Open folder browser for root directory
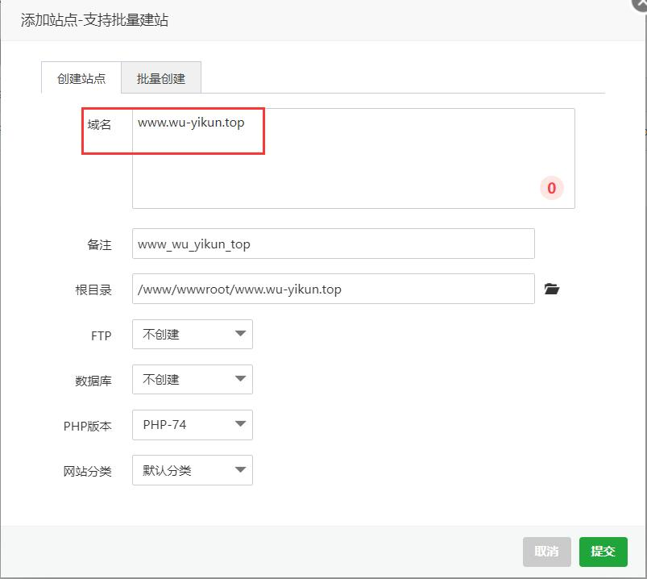The height and width of the screenshot is (579, 647). [x=552, y=289]
